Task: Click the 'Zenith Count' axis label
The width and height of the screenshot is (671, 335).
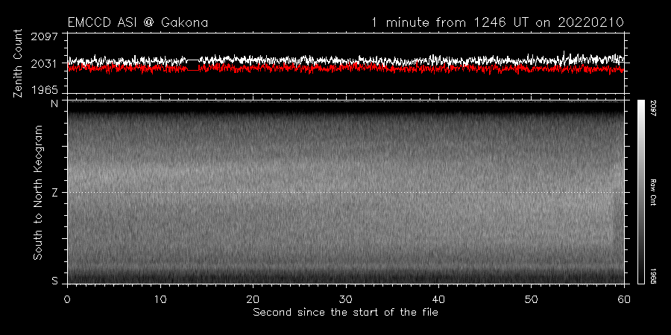Action: (x=18, y=63)
